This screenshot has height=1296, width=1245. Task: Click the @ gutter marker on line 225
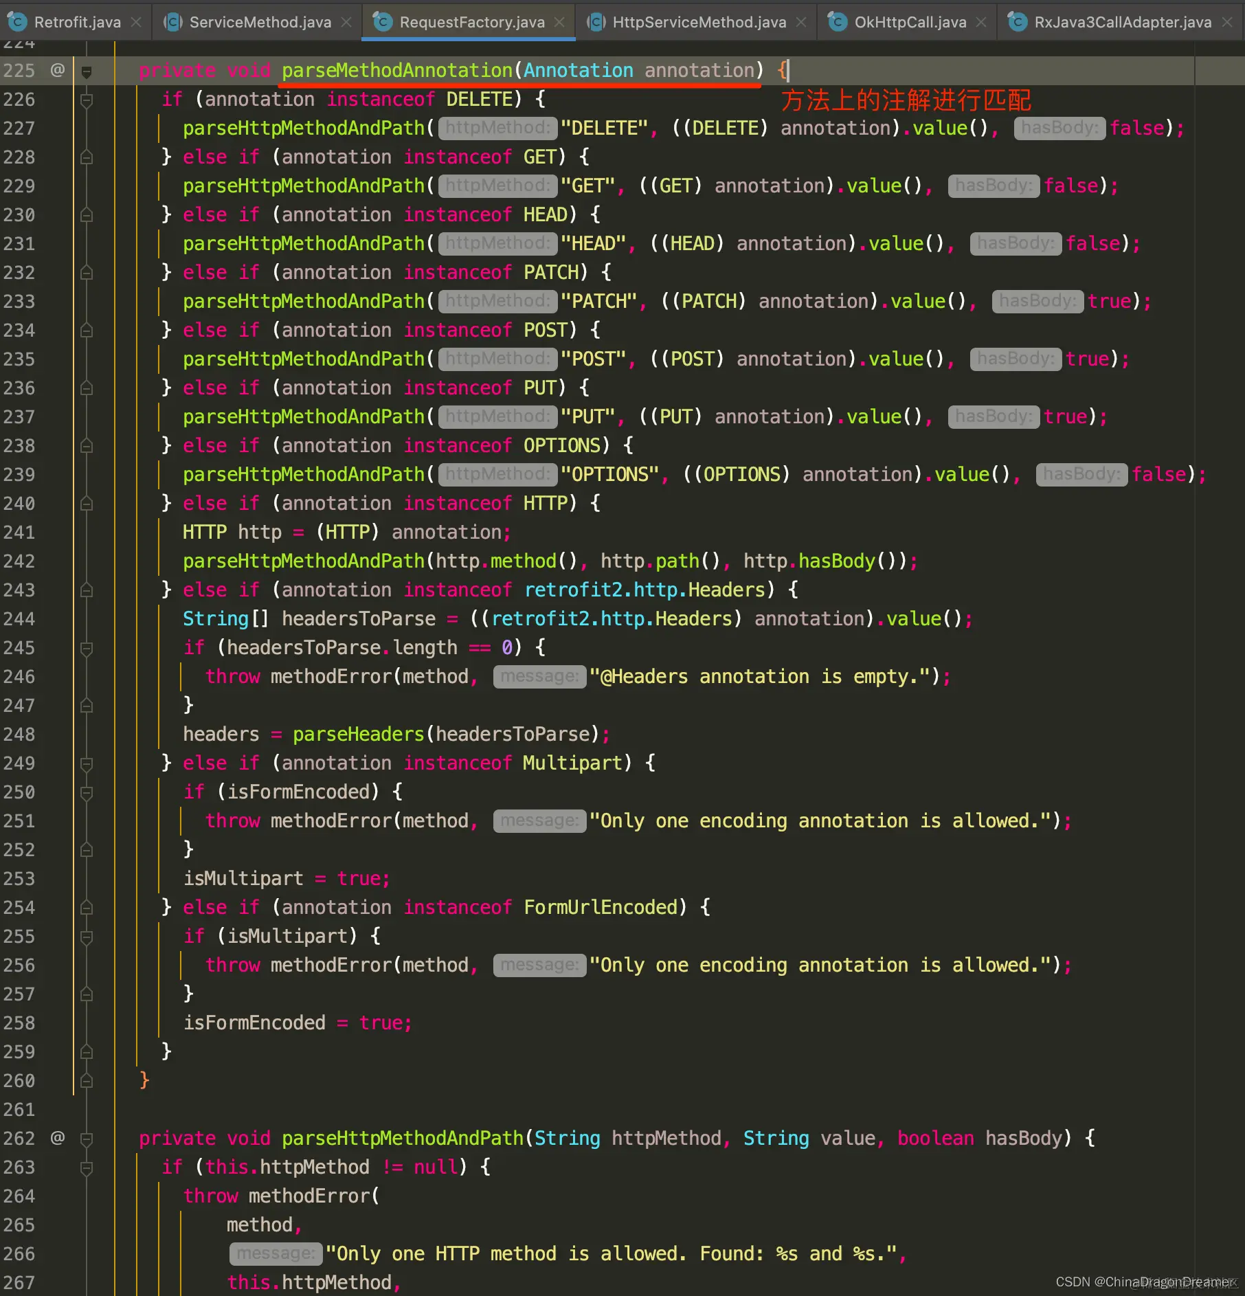pos(58,70)
